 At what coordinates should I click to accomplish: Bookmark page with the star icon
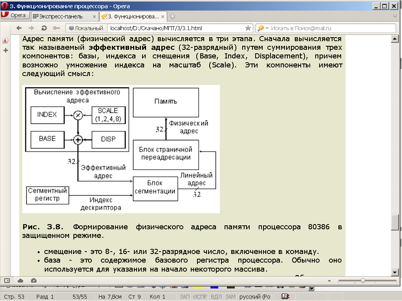(248, 28)
